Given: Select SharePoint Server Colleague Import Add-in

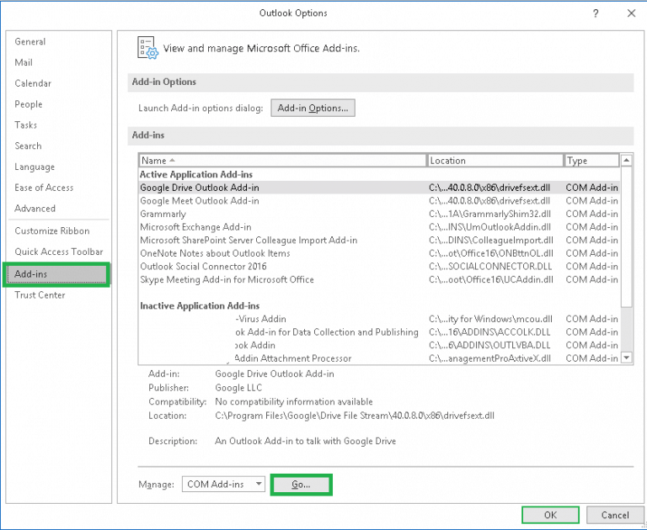Looking at the screenshot, I should (x=379, y=241).
